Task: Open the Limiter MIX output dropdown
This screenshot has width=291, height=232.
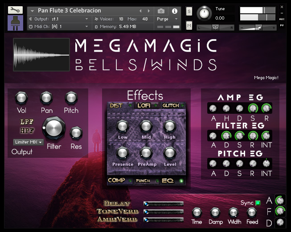Action: click(x=29, y=142)
